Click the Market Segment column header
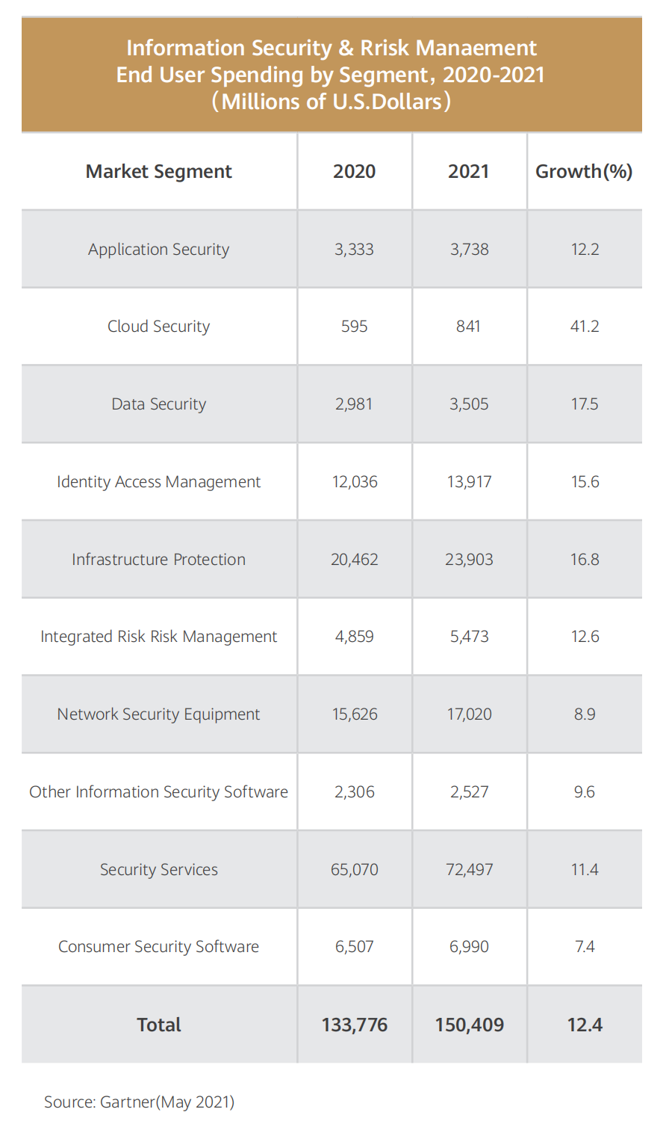The height and width of the screenshot is (1121, 669). pyautogui.click(x=159, y=172)
